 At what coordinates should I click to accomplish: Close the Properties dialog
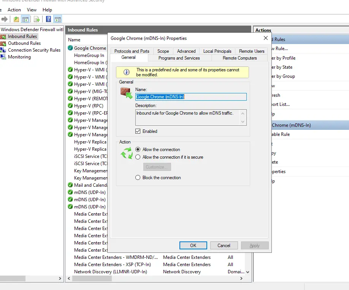(265, 38)
